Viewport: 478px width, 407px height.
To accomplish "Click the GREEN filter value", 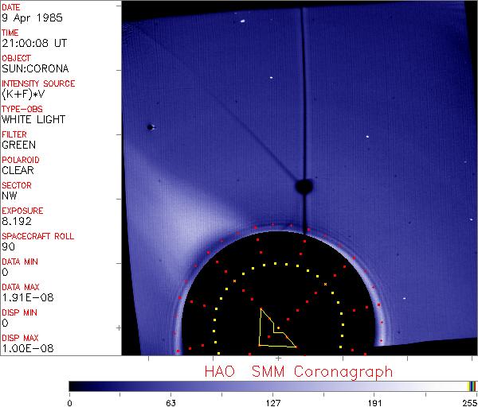I will coord(18,145).
